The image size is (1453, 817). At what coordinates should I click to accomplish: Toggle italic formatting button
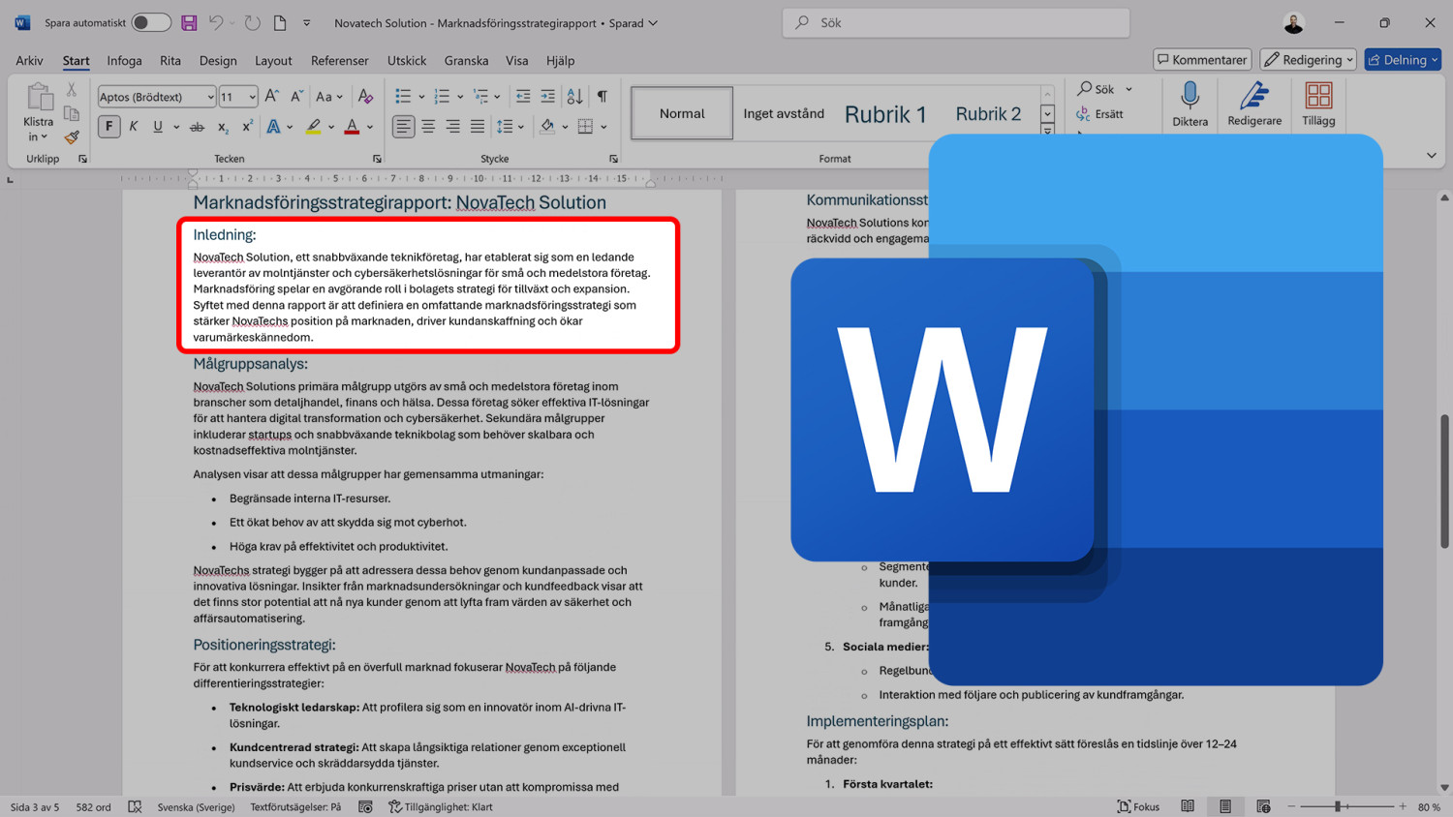pos(134,127)
